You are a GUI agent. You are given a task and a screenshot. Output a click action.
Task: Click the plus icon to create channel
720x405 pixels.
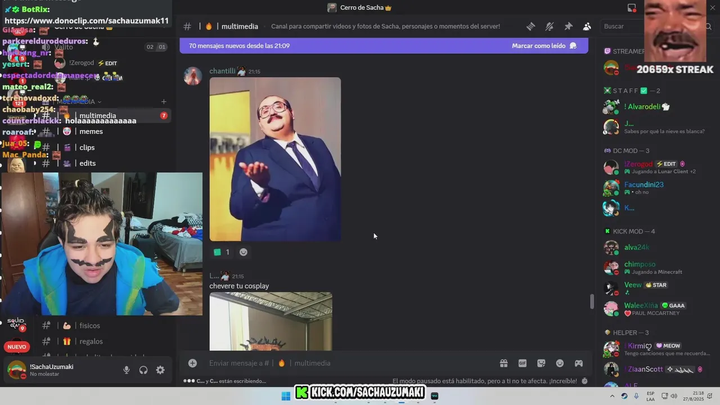(164, 102)
